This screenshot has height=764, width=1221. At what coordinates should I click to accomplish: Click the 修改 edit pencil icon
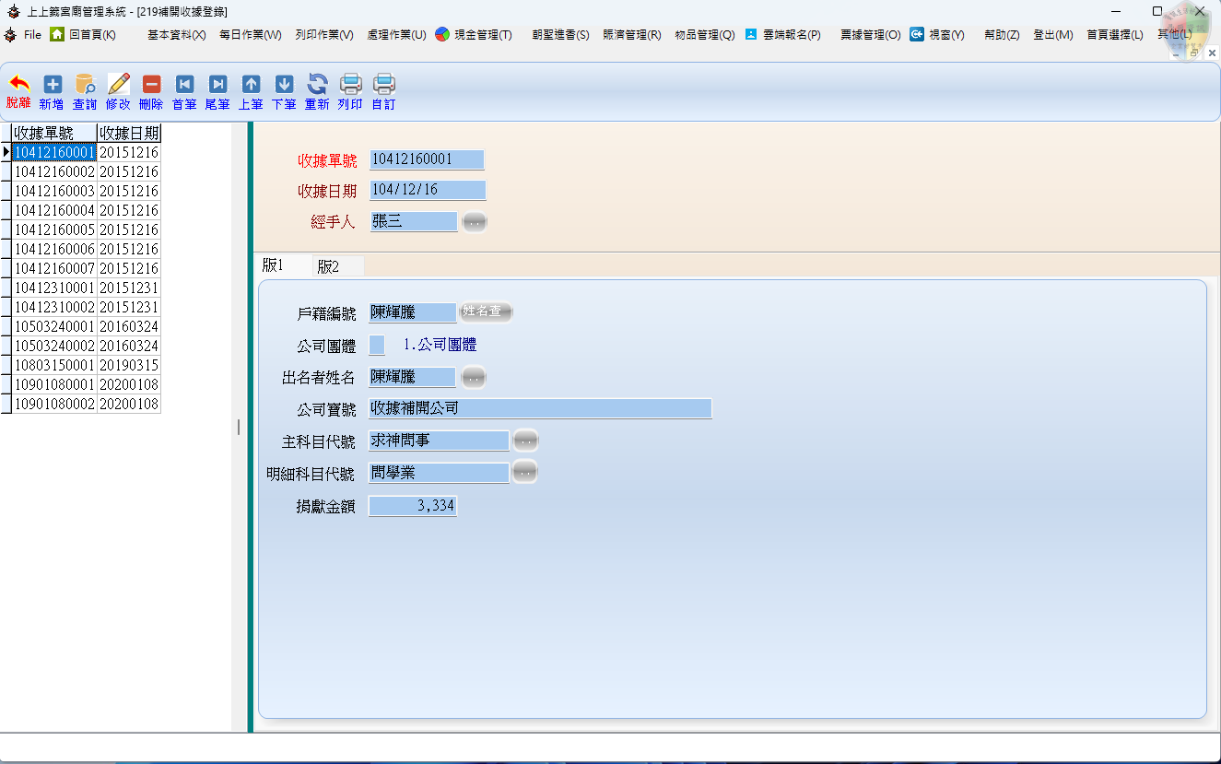tap(118, 85)
